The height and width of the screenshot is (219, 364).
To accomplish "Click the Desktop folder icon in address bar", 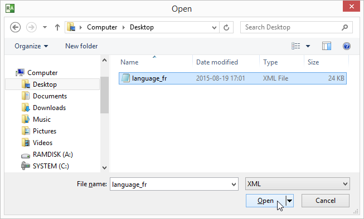I will click(71, 27).
